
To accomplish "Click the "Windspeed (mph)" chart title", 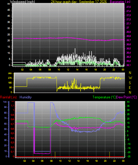I will tap(23, 1).
